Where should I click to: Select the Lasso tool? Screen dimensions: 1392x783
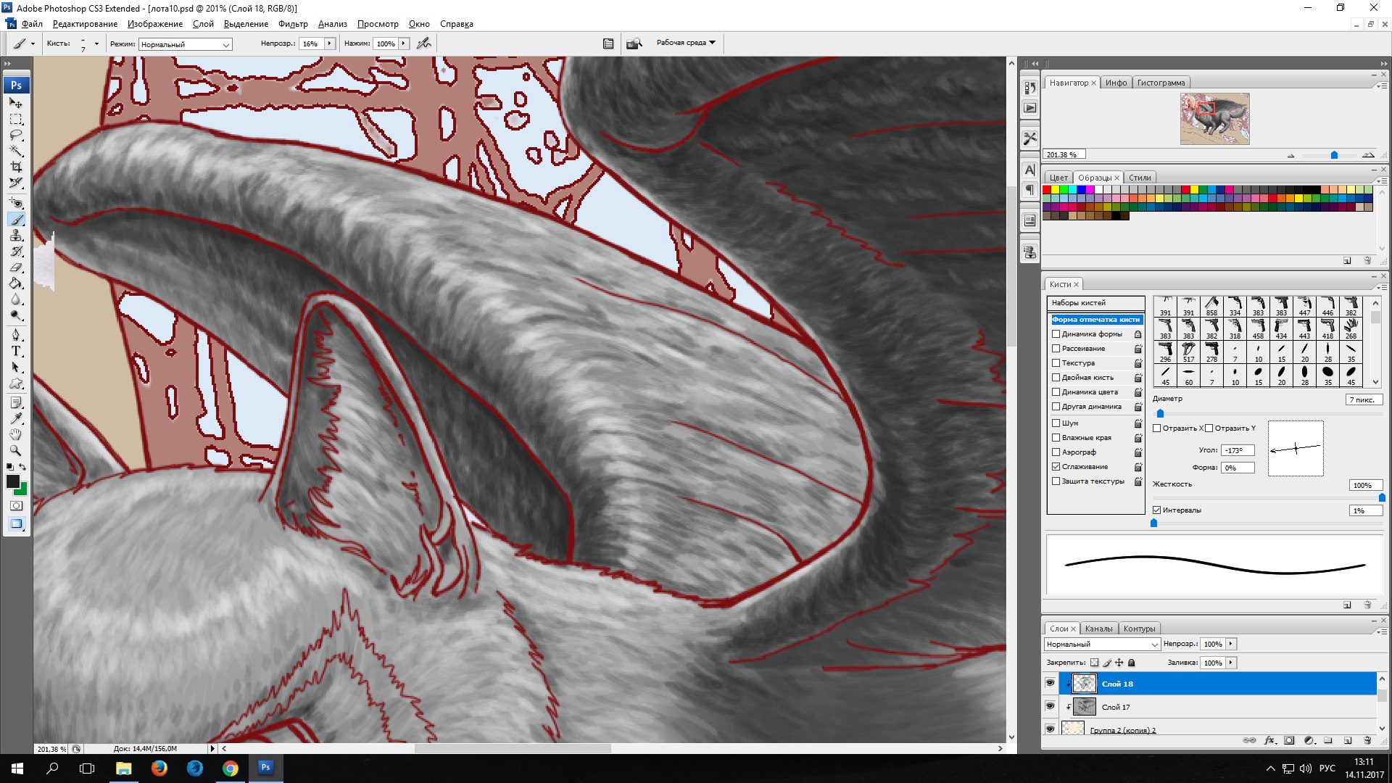tap(16, 135)
